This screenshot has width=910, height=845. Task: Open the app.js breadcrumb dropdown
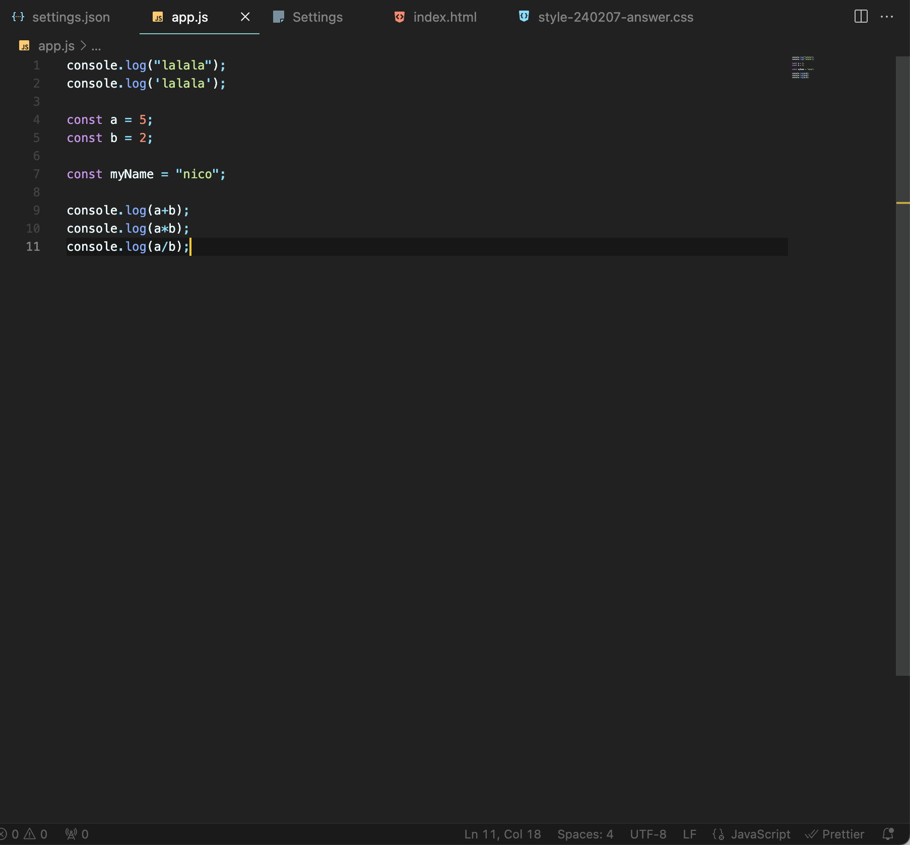(x=56, y=46)
